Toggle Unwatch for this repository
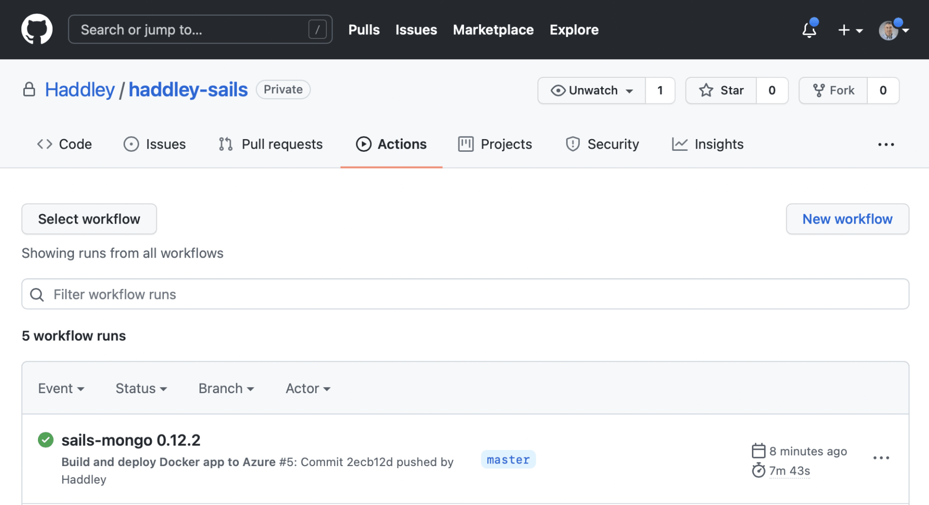Screen dimensions: 929x505 click(x=592, y=91)
